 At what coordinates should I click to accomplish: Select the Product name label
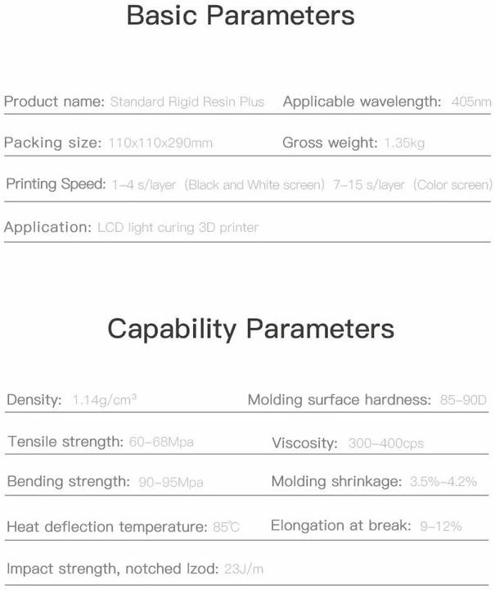point(54,102)
